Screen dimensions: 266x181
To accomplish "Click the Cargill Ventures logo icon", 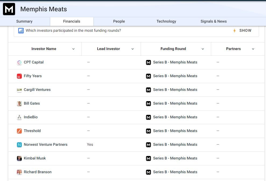I will pyautogui.click(x=19, y=90).
